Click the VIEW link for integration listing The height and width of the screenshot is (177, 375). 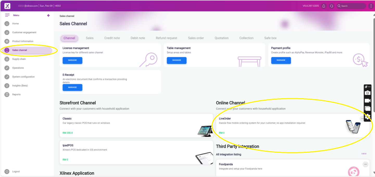pos(364,154)
